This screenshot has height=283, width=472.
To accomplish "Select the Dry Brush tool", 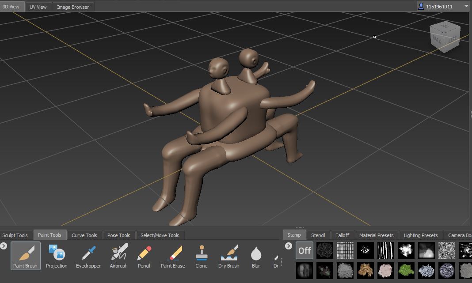I will pyautogui.click(x=228, y=256).
